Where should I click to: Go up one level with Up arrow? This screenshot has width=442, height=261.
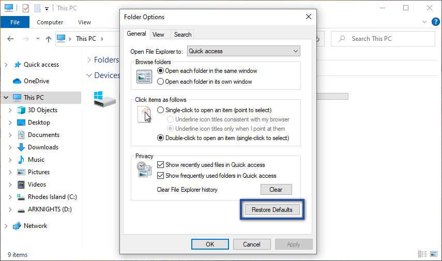click(49, 39)
